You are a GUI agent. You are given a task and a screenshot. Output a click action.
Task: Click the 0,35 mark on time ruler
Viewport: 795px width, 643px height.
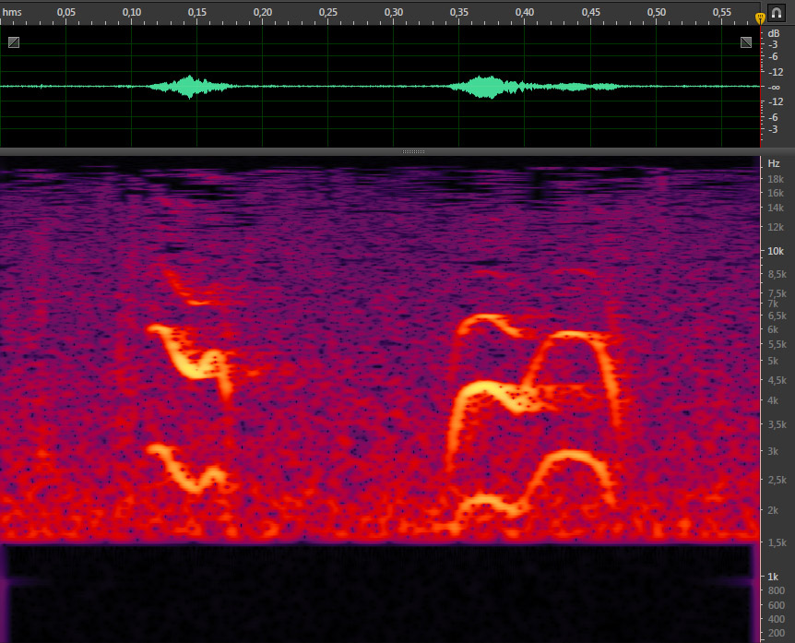pyautogui.click(x=459, y=12)
